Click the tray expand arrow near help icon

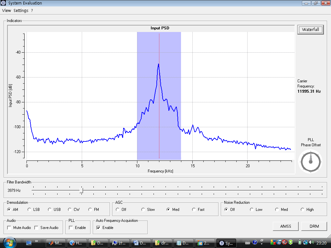pyautogui.click(x=262, y=244)
